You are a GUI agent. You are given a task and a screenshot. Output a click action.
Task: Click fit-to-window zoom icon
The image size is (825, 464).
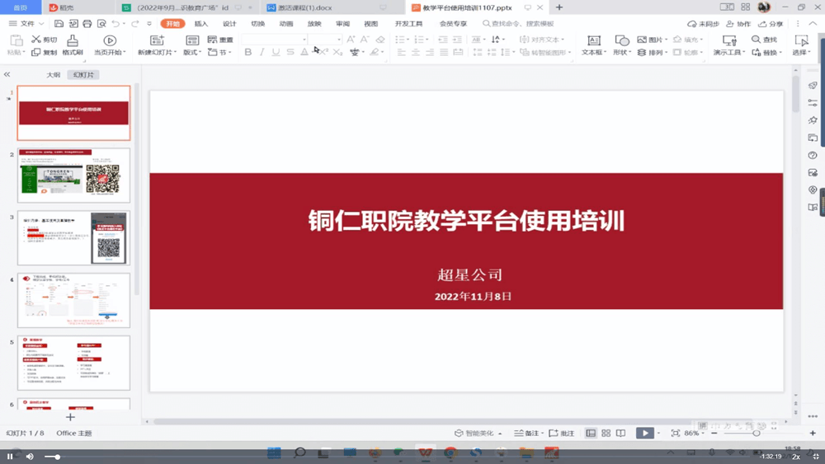(676, 433)
